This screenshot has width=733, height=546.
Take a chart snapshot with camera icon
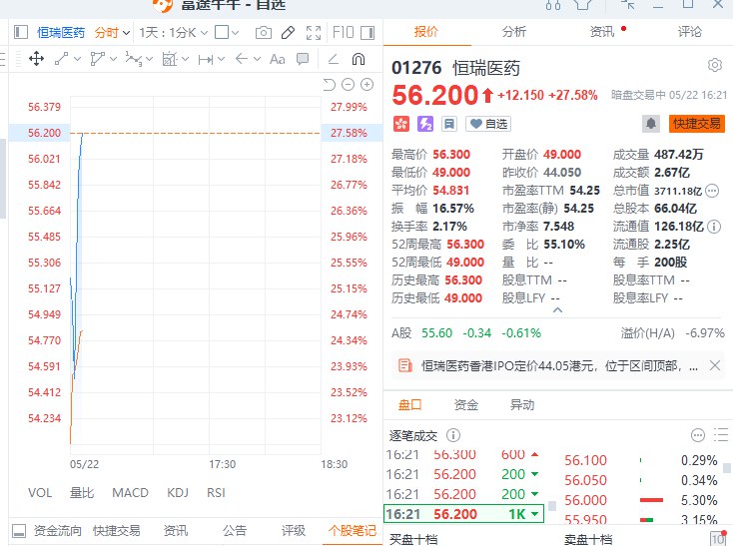[x=264, y=33]
